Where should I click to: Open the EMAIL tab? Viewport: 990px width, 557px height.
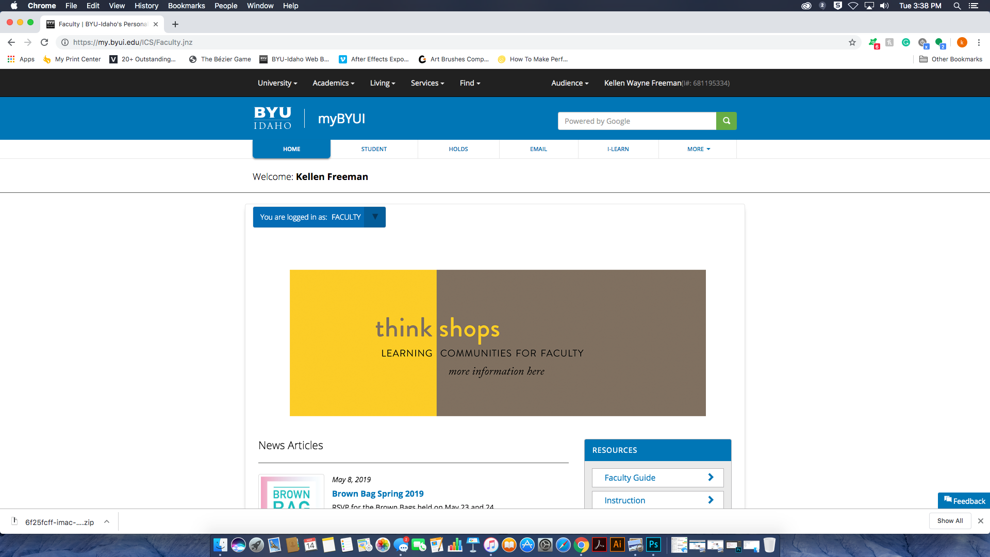[x=538, y=149]
